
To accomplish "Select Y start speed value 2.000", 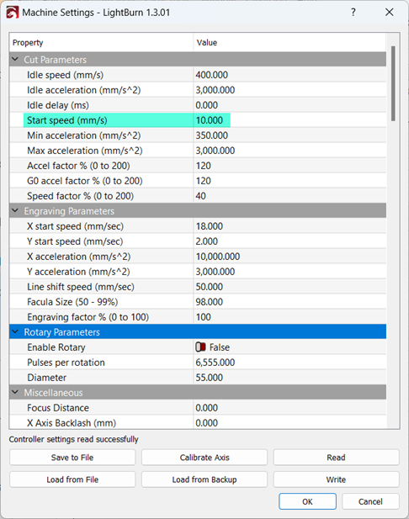I will pyautogui.click(x=207, y=241).
